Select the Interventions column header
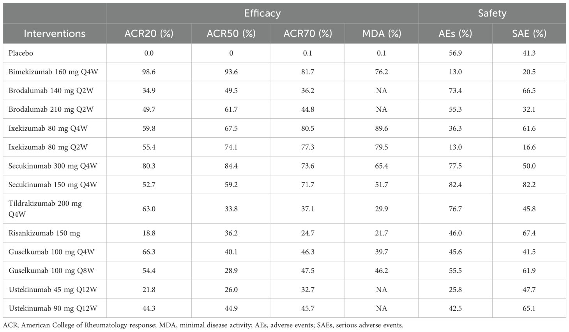 (55, 33)
